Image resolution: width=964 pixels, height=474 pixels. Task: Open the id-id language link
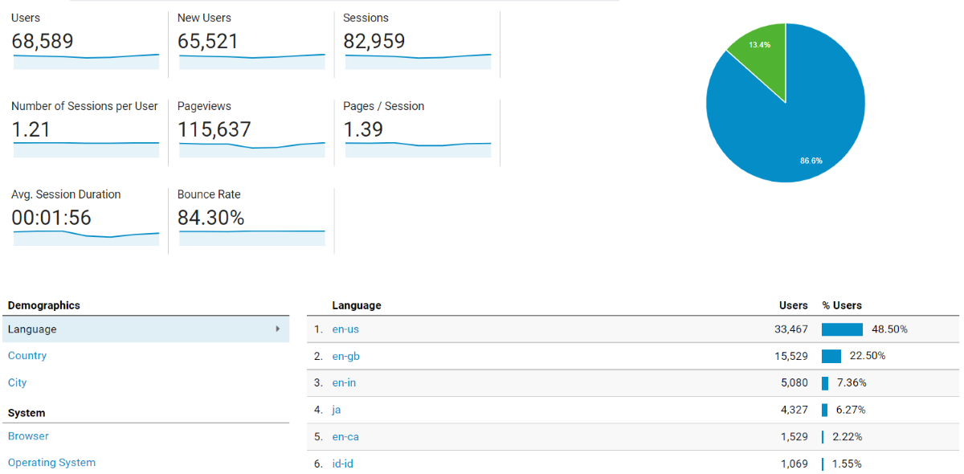coord(343,464)
